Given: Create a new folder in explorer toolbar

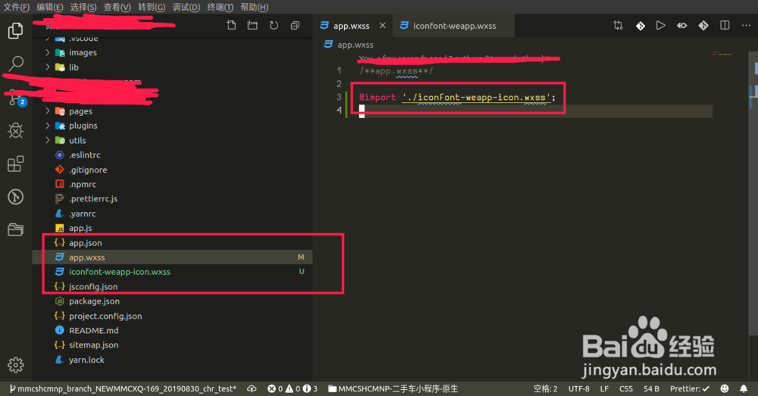Looking at the screenshot, I should [252, 26].
